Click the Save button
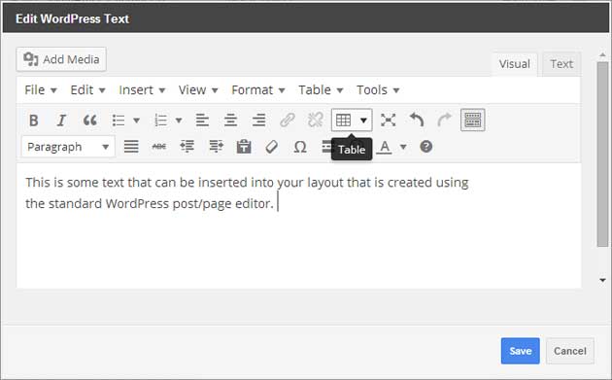Viewport: 612px width, 380px height. coord(521,351)
